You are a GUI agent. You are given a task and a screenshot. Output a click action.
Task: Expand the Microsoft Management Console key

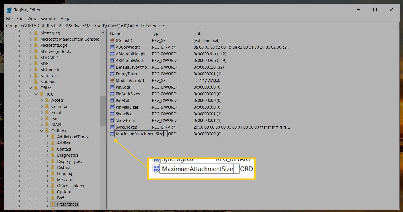click(31, 39)
